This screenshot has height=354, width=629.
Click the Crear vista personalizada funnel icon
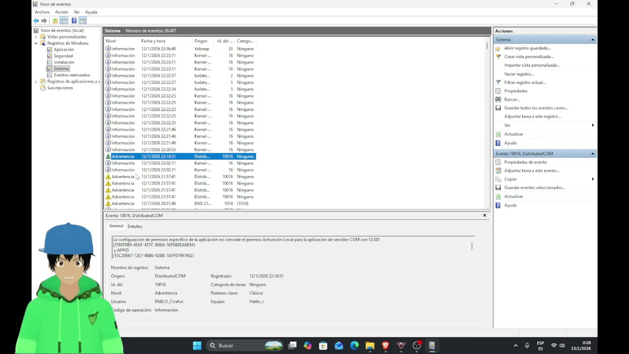pyautogui.click(x=498, y=57)
